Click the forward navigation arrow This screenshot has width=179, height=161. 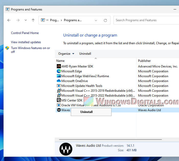coord(18,20)
